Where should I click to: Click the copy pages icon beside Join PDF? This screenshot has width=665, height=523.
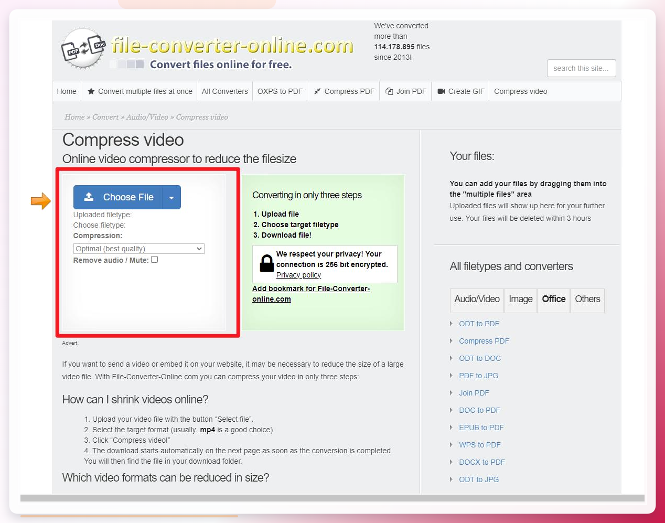(x=389, y=91)
